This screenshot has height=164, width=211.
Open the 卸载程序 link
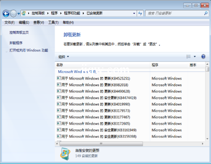(x=16, y=43)
